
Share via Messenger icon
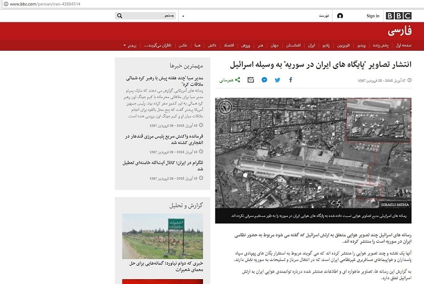point(265,80)
